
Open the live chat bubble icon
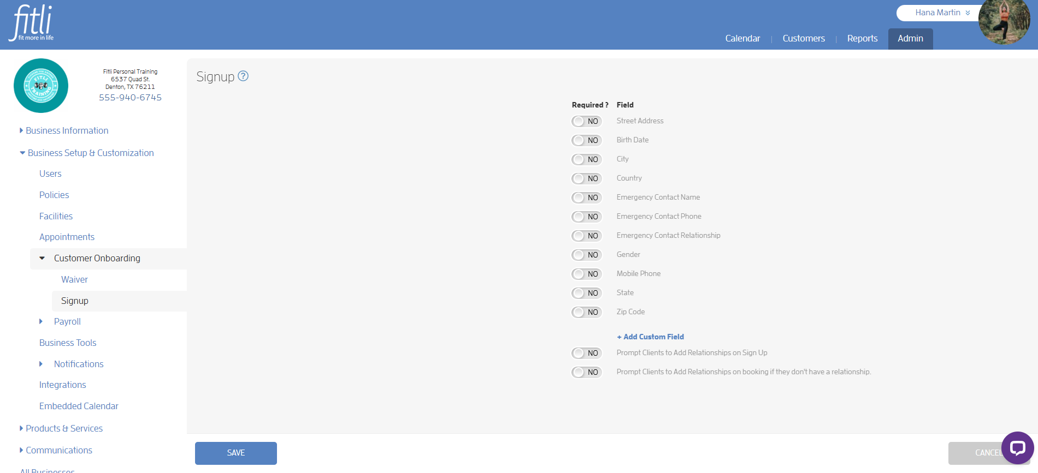pos(1017,448)
